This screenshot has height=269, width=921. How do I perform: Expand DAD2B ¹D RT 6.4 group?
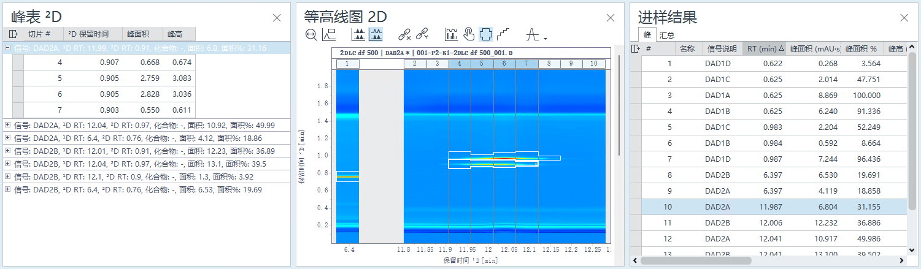[x=7, y=189]
